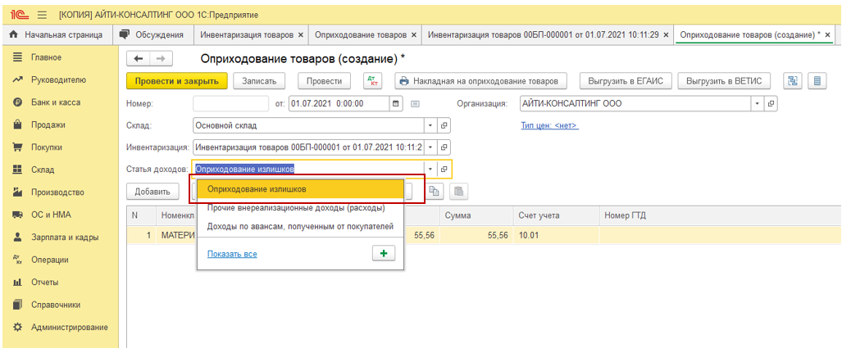The image size is (842, 353).
Task: Open Банк и касса sidebar section
Action: click(56, 102)
